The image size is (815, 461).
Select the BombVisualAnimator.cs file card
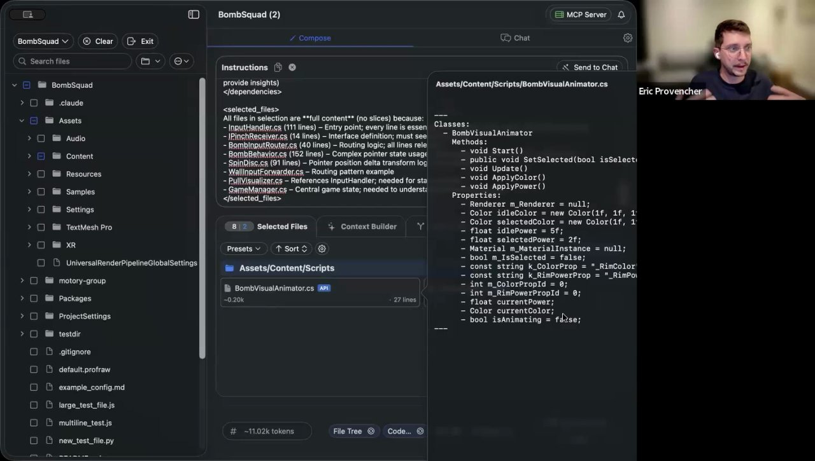pyautogui.click(x=320, y=293)
